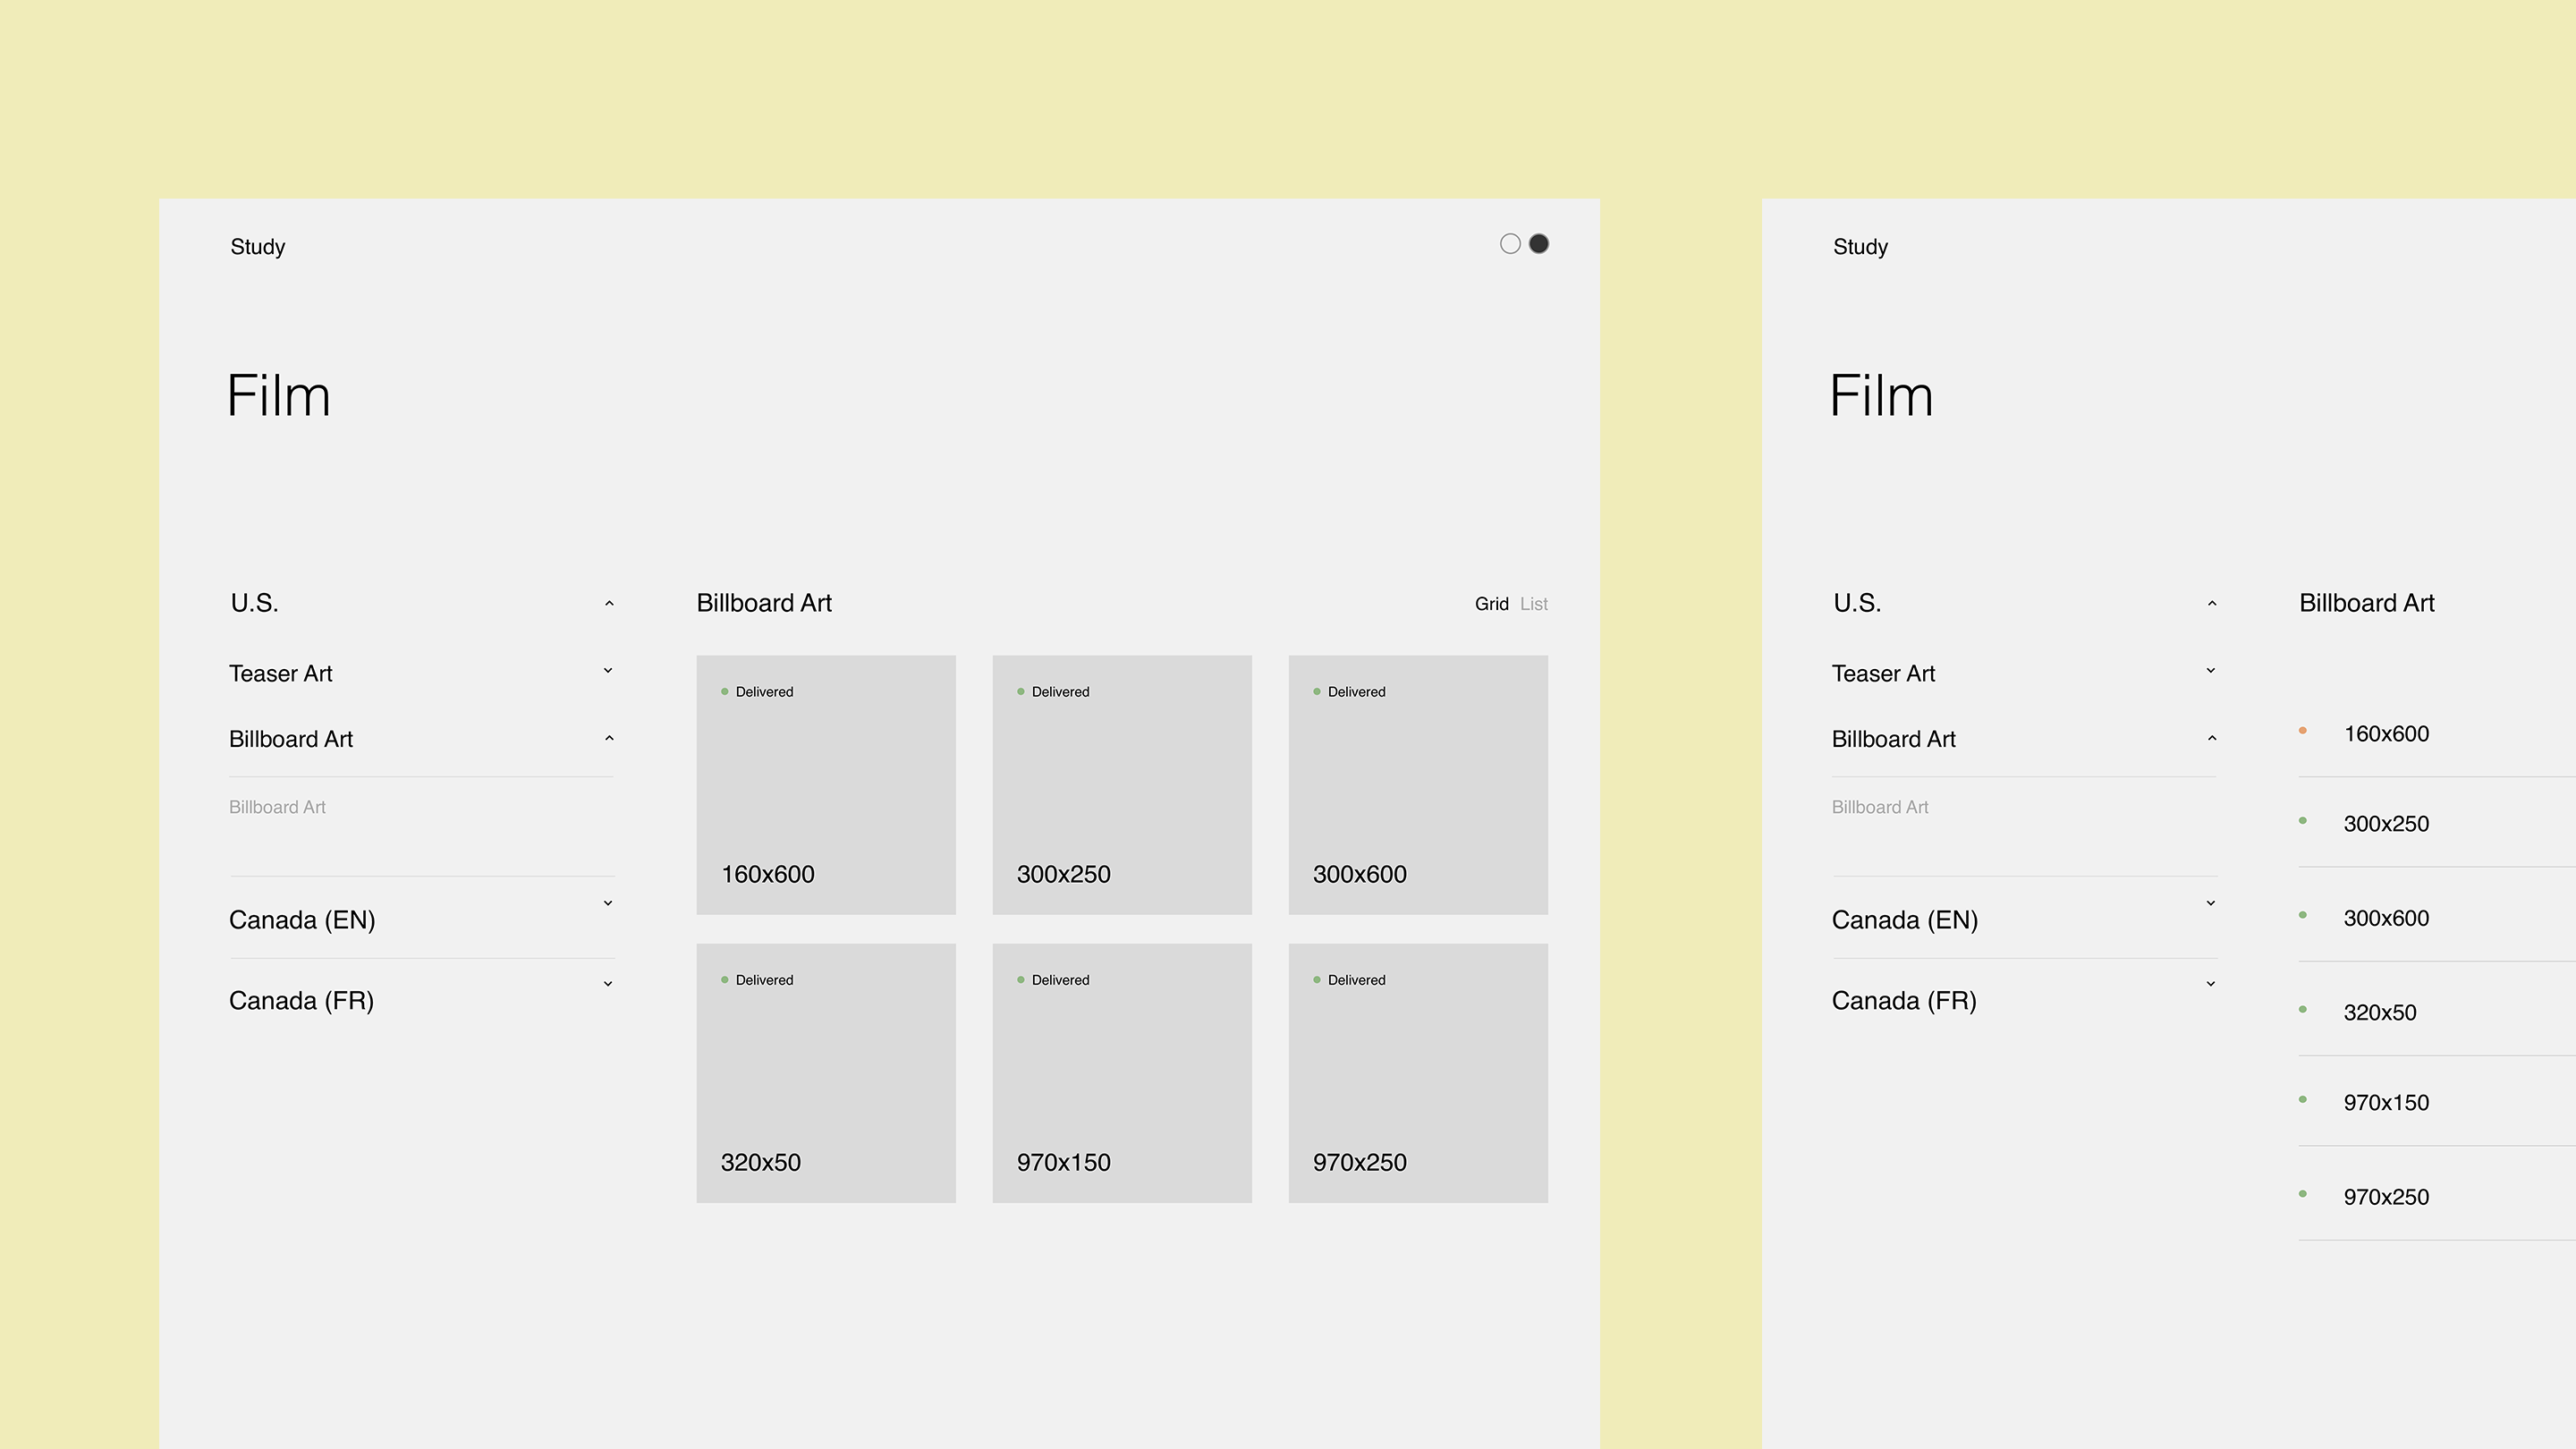Click Study link in left window header
The image size is (2576, 1449).
point(258,247)
